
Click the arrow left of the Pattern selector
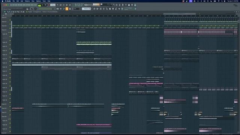[x=81, y=9]
